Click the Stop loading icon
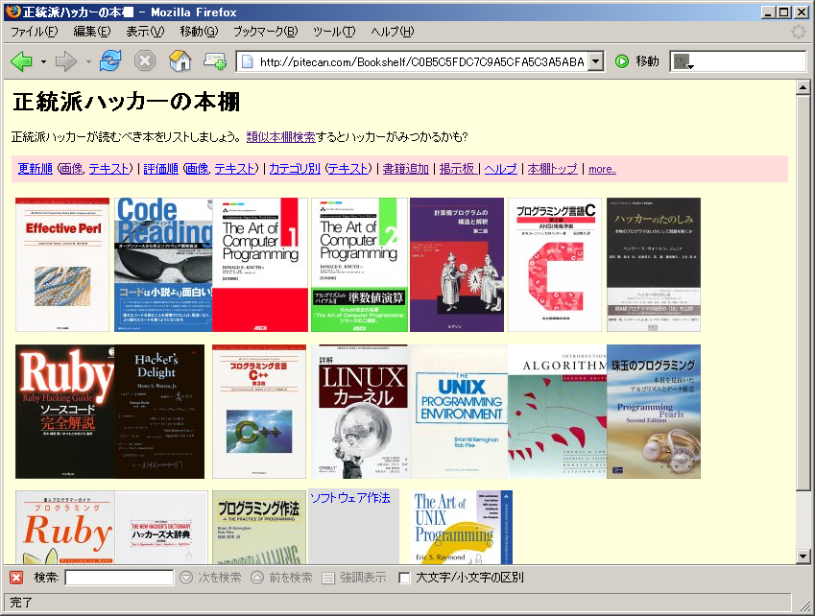Screen dimensions: 815x616 (x=145, y=60)
